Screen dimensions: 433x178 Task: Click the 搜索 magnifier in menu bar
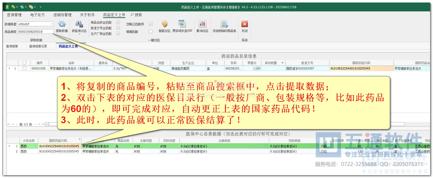pos(132,15)
